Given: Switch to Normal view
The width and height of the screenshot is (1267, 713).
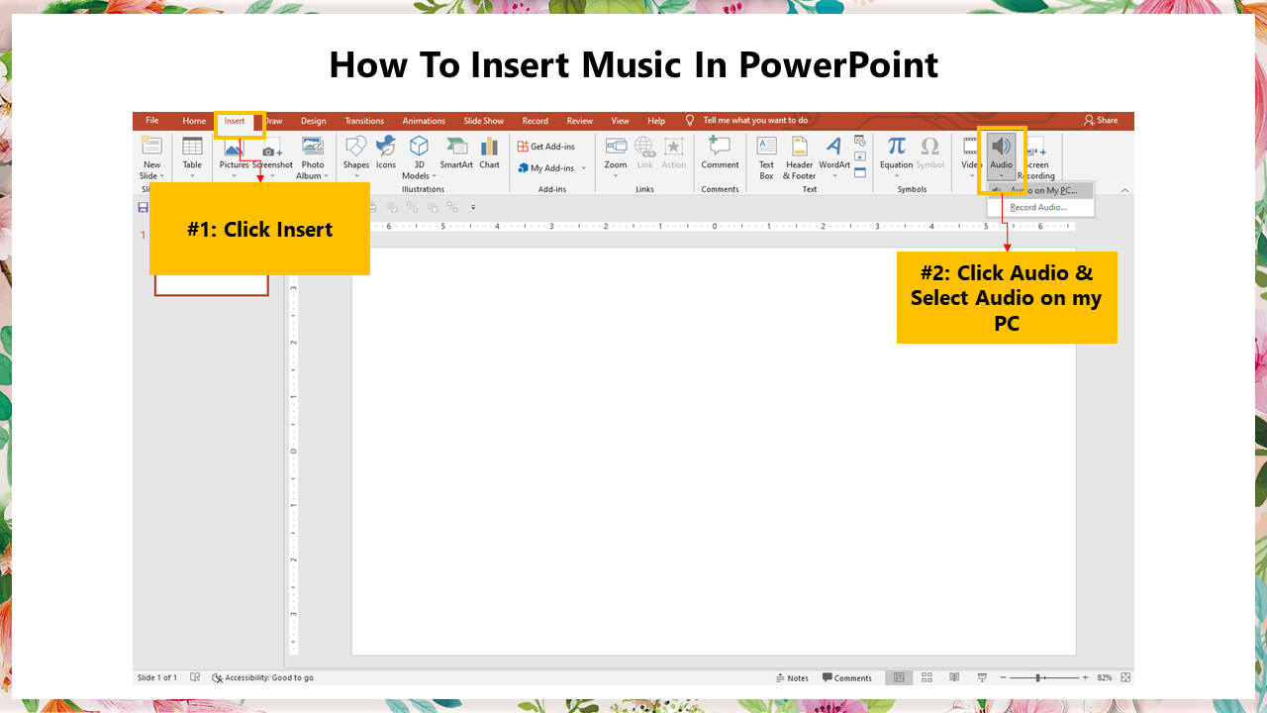Looking at the screenshot, I should click(899, 678).
